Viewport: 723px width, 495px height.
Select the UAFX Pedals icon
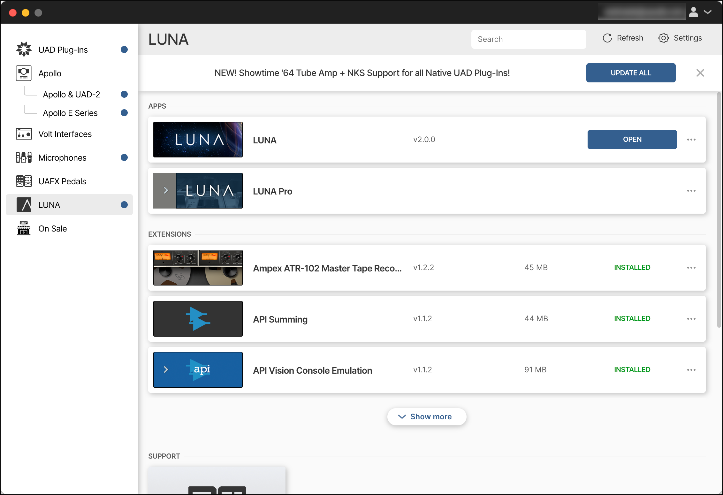tap(24, 181)
